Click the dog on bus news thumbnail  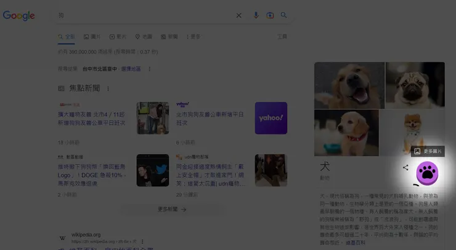(153, 118)
